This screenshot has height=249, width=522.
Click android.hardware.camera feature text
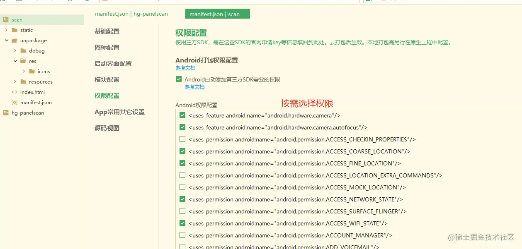coord(265,115)
